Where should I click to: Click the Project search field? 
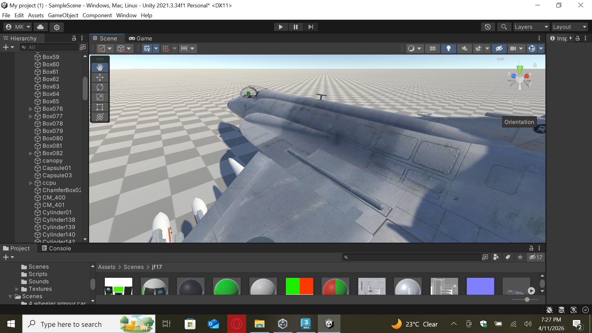pos(412,257)
